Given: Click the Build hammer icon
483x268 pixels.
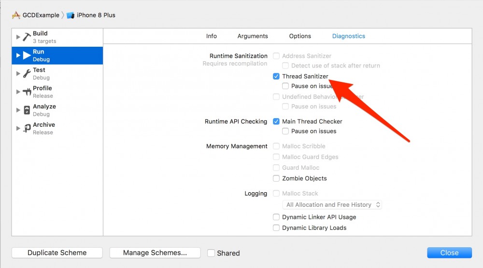Looking at the screenshot, I should 27,37.
